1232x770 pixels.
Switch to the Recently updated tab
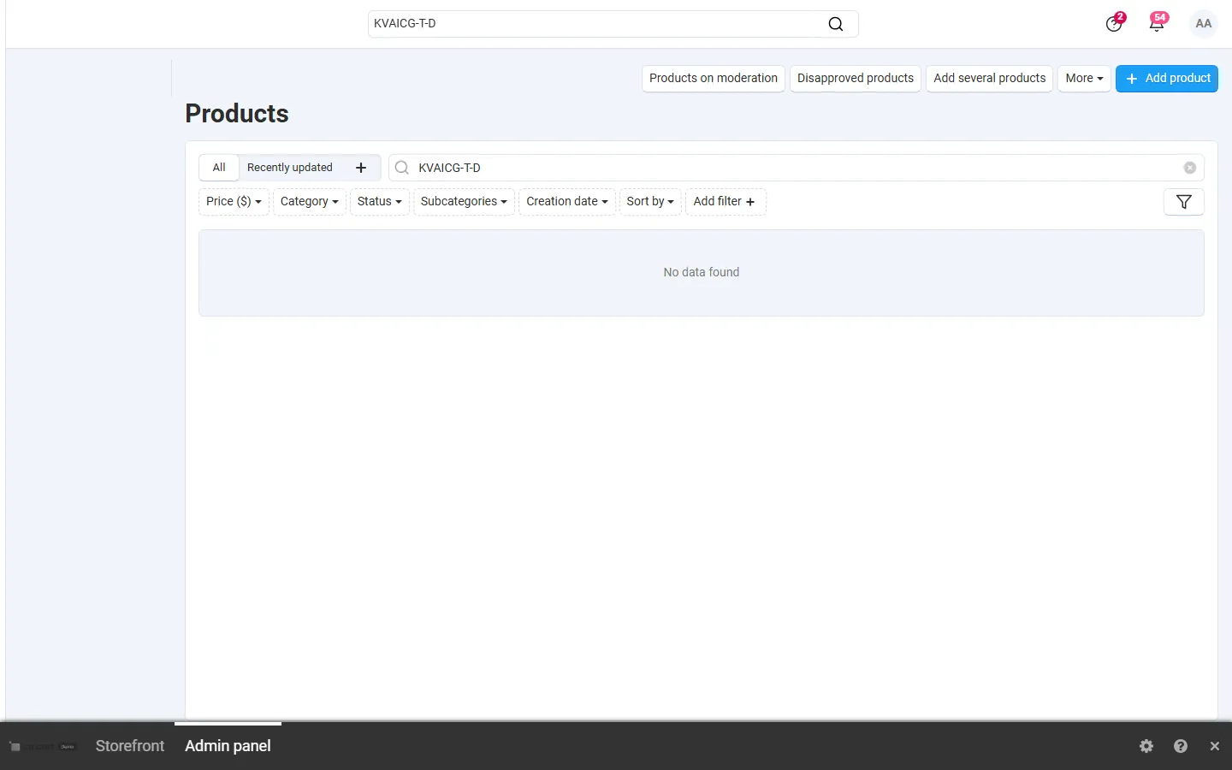click(290, 168)
